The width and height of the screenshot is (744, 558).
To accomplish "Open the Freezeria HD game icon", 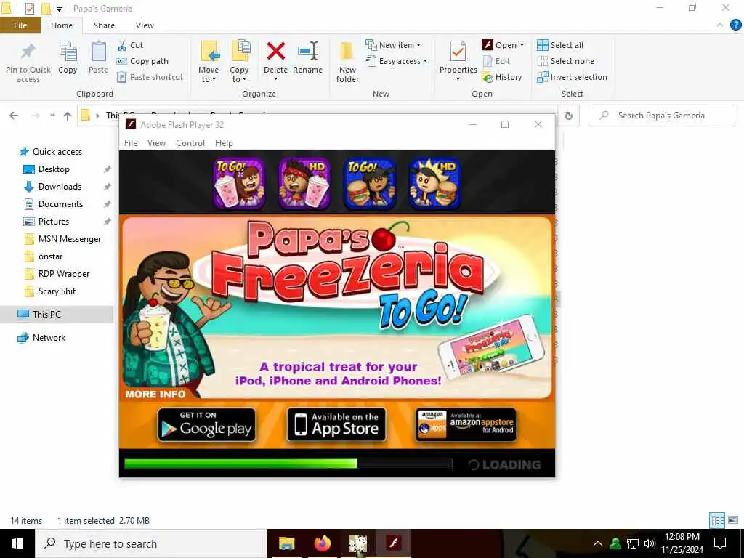I will click(x=304, y=183).
